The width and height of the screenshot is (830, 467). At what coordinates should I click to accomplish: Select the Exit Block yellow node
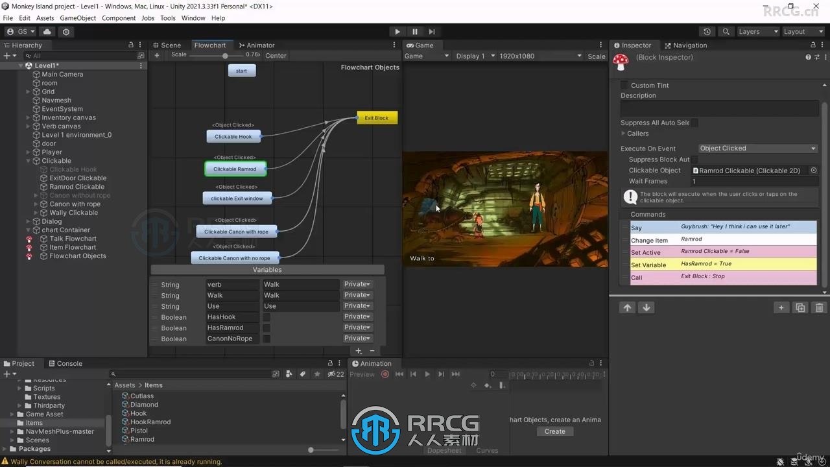(377, 118)
